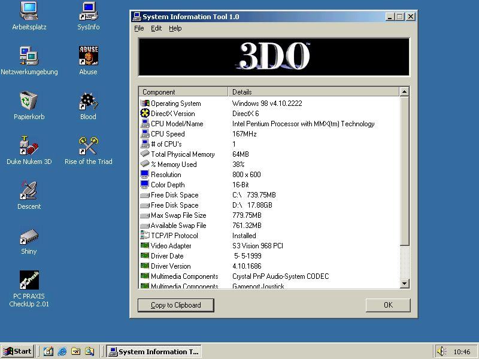Click the Resolution monitor icon
479x359 pixels.
(145, 174)
